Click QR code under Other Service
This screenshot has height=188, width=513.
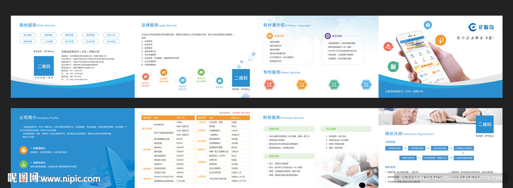[44, 66]
